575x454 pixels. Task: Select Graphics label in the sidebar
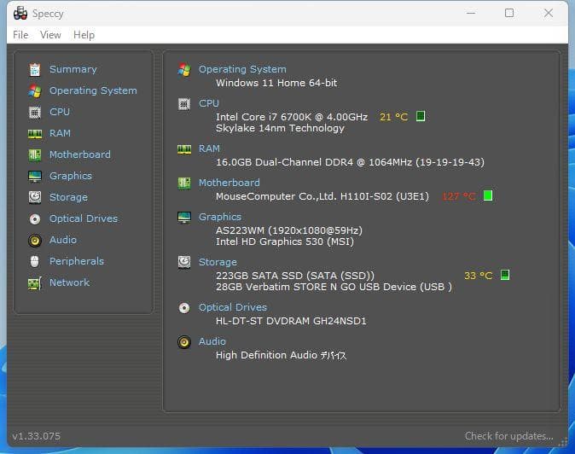pyautogui.click(x=71, y=176)
